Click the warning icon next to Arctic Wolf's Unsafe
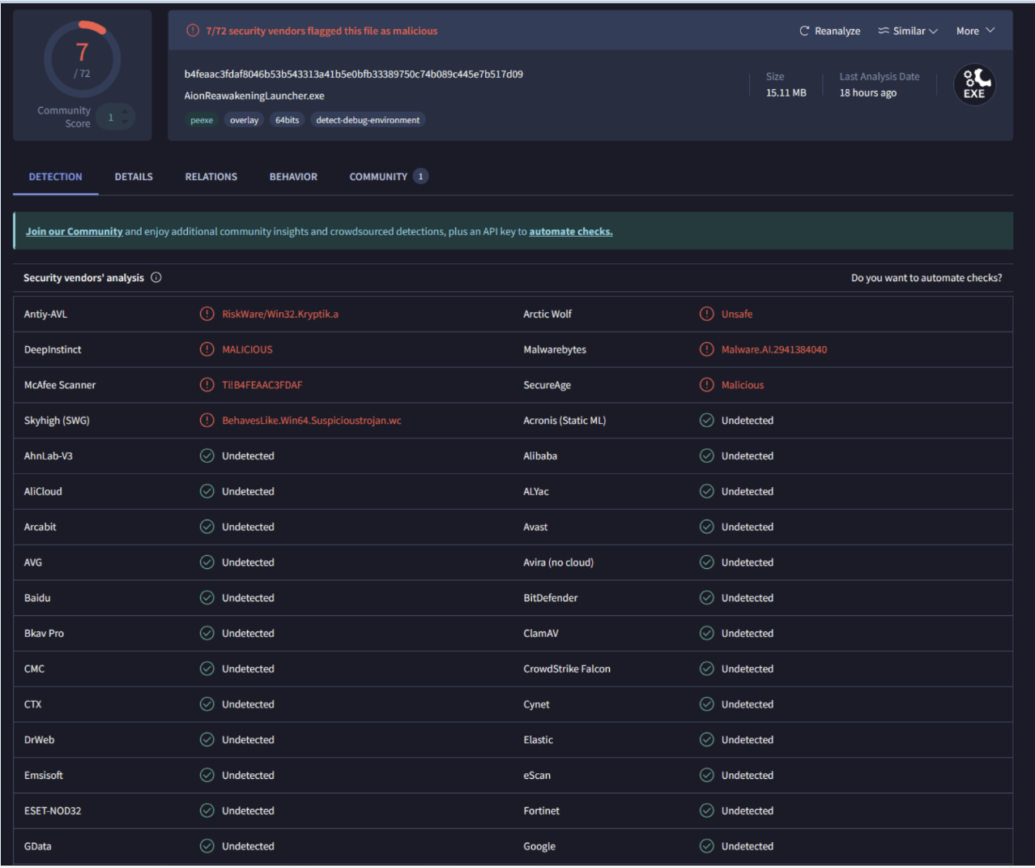 (x=707, y=314)
